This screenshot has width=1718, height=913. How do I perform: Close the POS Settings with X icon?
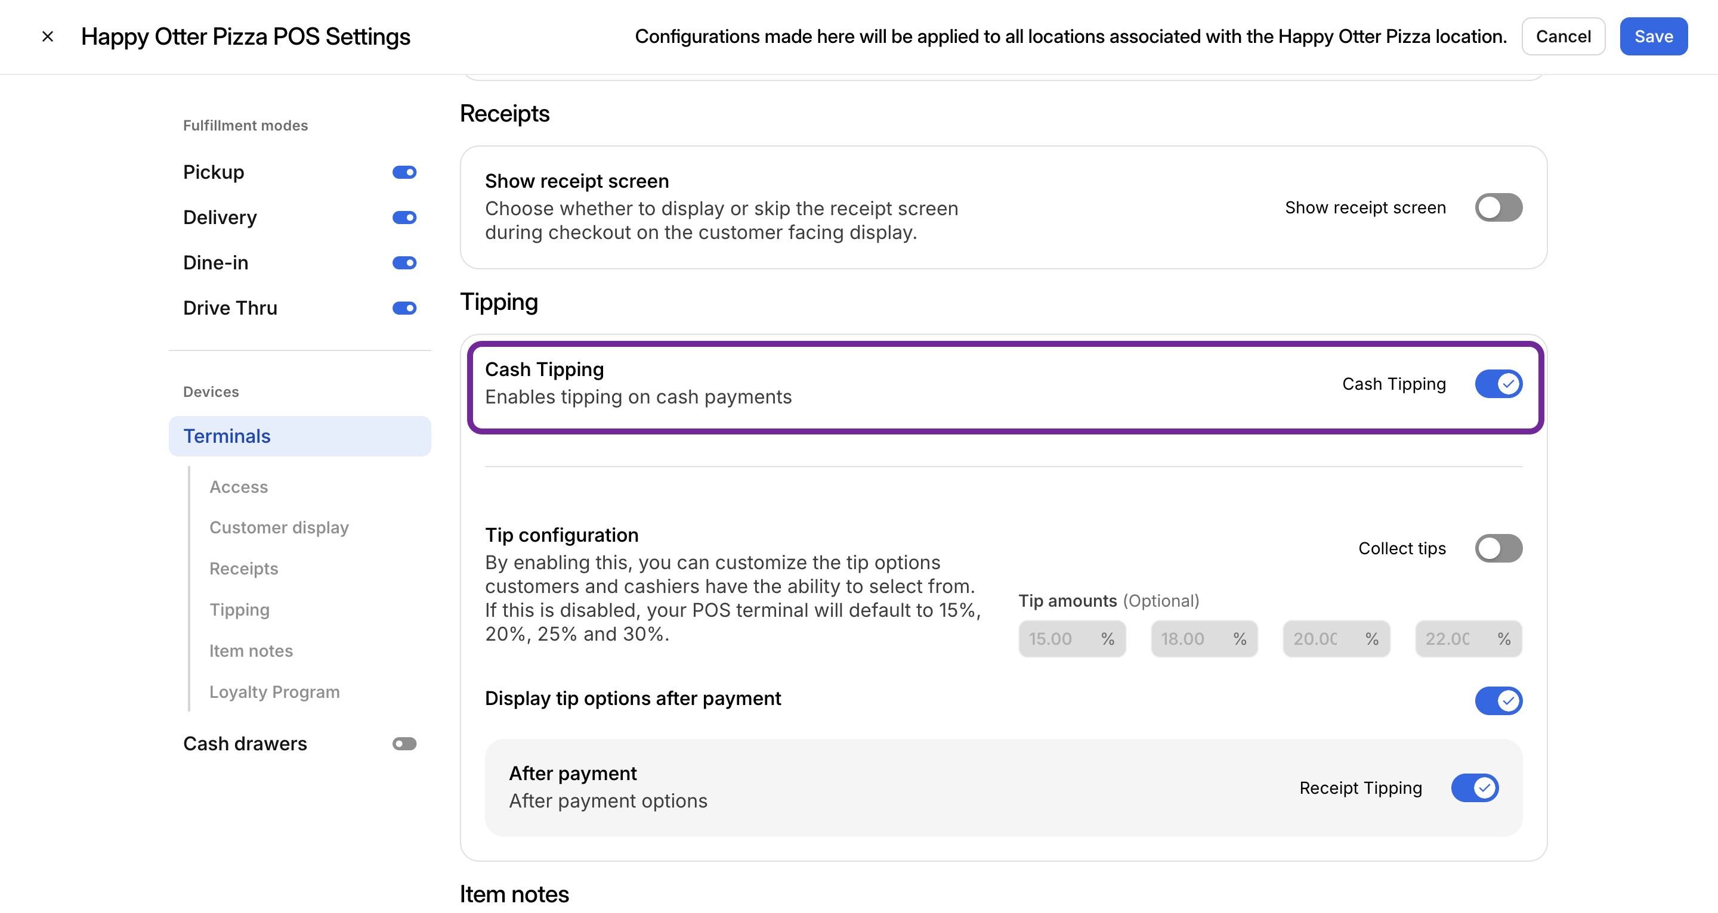pos(47,37)
